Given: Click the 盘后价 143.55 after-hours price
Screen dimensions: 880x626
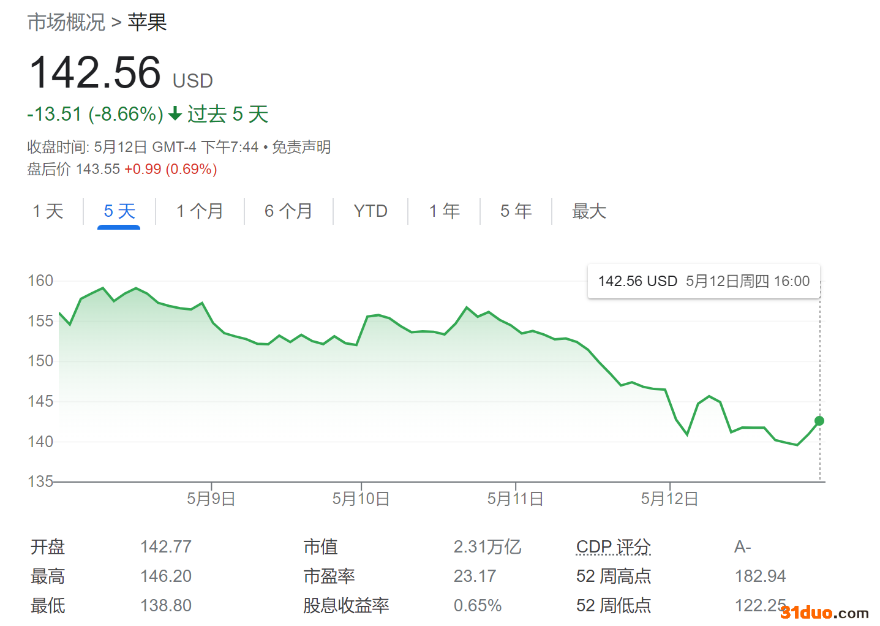Looking at the screenshot, I should click(73, 169).
